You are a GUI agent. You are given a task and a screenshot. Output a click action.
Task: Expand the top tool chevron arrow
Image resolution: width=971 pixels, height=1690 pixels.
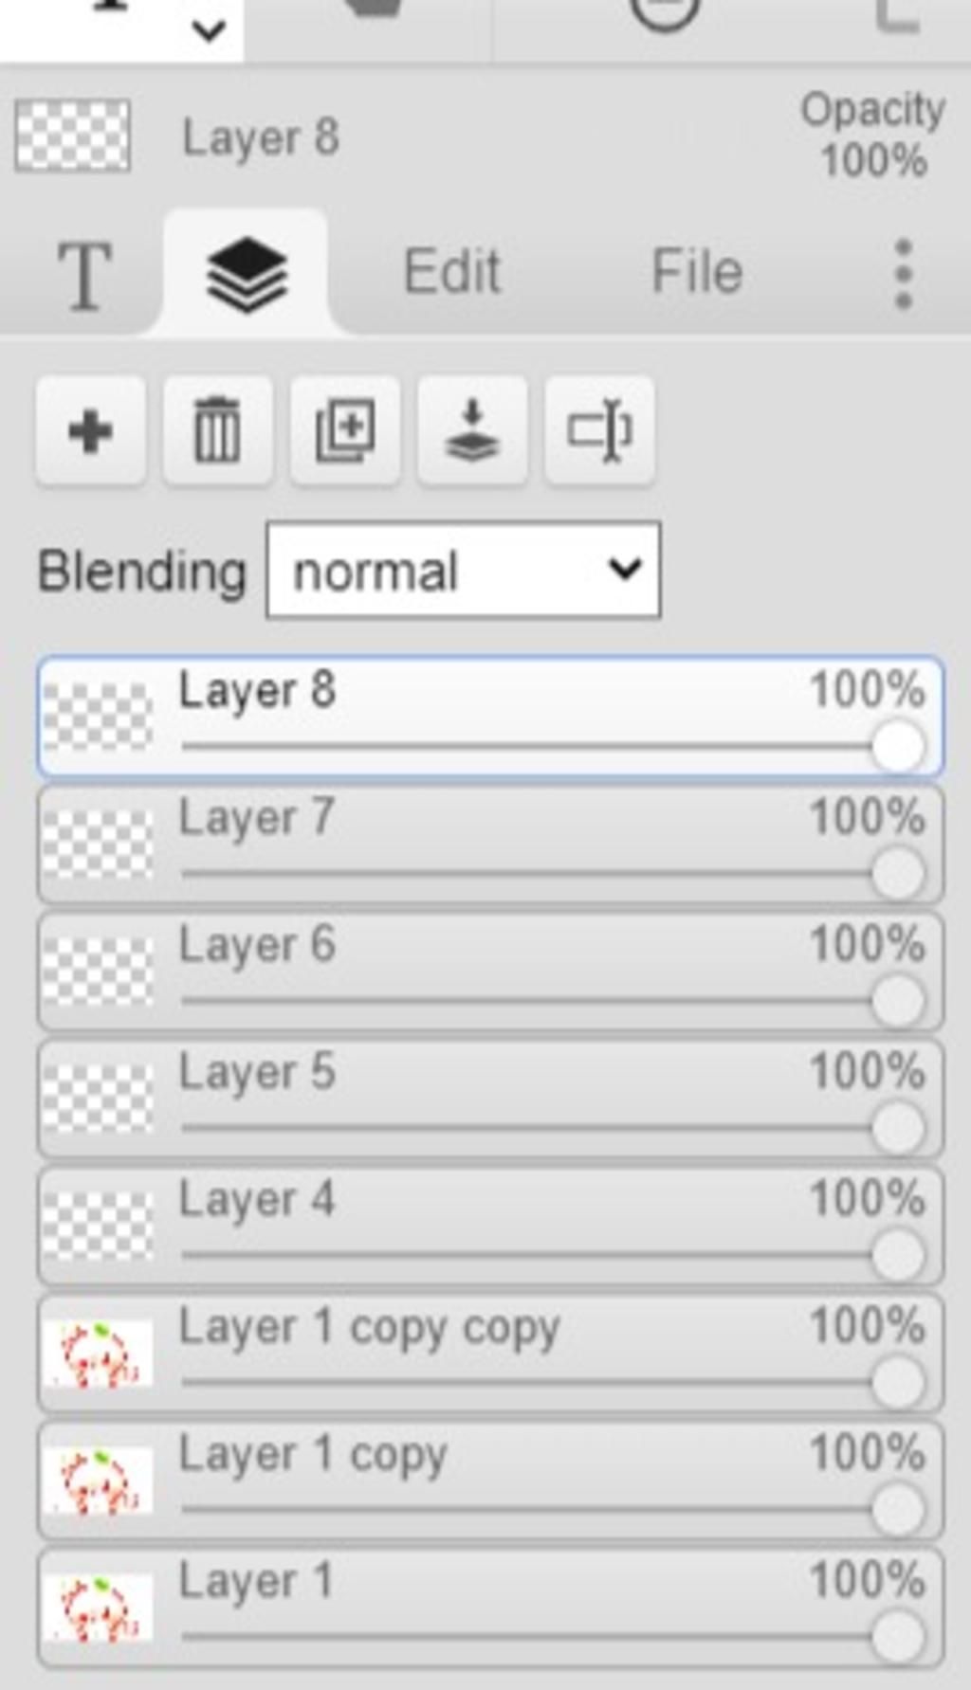point(208,31)
